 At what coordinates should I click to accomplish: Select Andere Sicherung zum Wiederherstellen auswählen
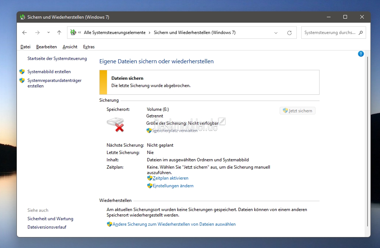(174, 224)
